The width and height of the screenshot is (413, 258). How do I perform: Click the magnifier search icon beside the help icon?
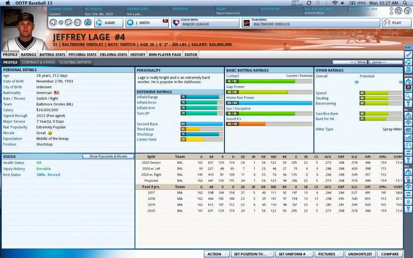[399, 11]
